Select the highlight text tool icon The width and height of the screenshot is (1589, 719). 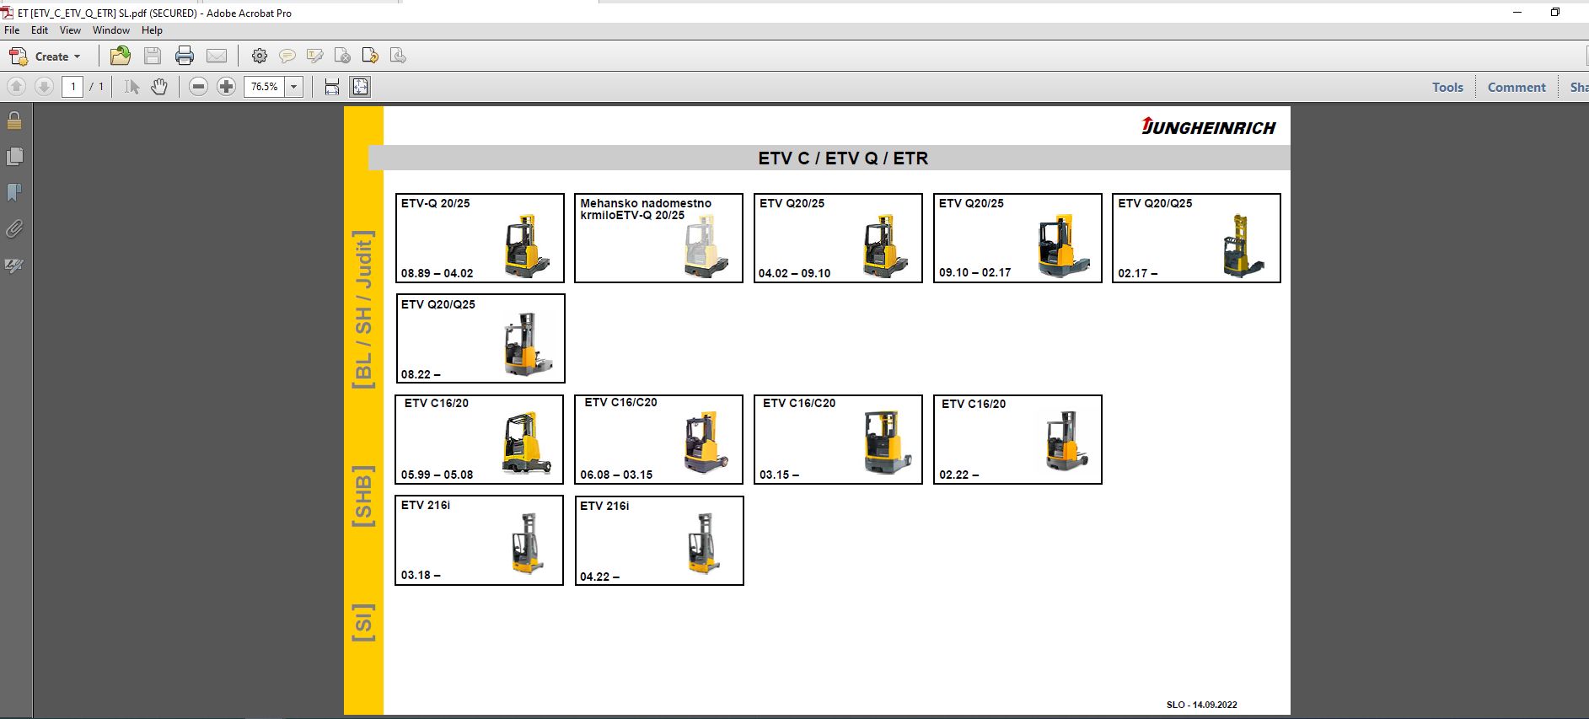(x=315, y=56)
